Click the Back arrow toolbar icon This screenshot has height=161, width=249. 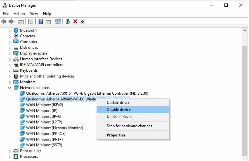click(4, 21)
